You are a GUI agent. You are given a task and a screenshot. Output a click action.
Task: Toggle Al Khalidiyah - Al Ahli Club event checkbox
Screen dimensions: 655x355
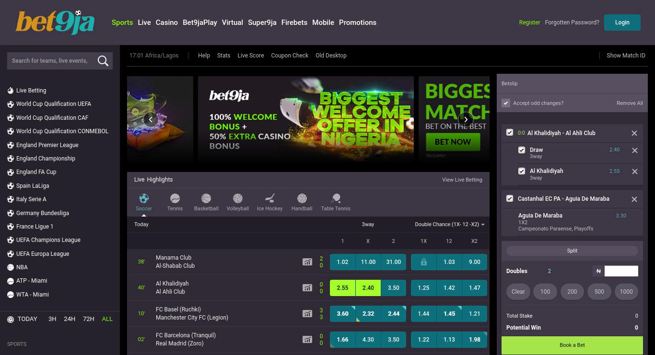tap(510, 133)
